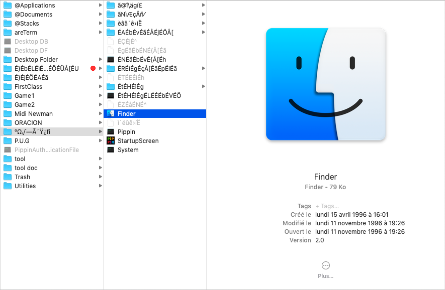Open the @Applications folder icon
Image resolution: width=445 pixels, height=290 pixels.
(x=8, y=5)
